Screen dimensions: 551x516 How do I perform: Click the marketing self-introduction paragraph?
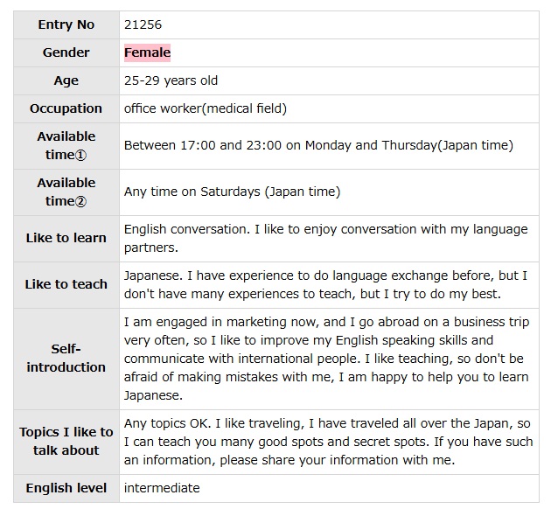pyautogui.click(x=325, y=359)
